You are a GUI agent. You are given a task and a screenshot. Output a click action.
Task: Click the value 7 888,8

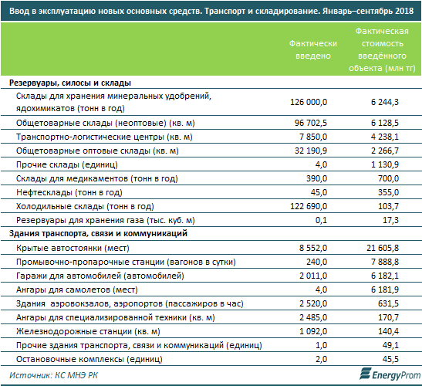click(x=385, y=262)
